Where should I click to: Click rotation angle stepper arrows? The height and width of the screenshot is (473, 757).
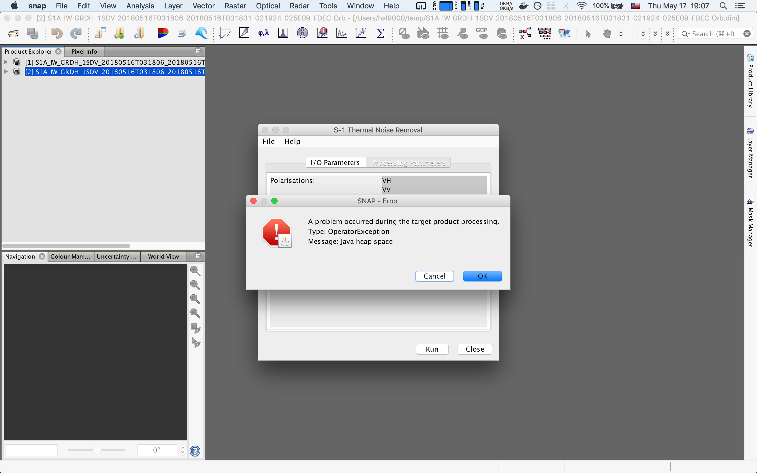coord(183,450)
